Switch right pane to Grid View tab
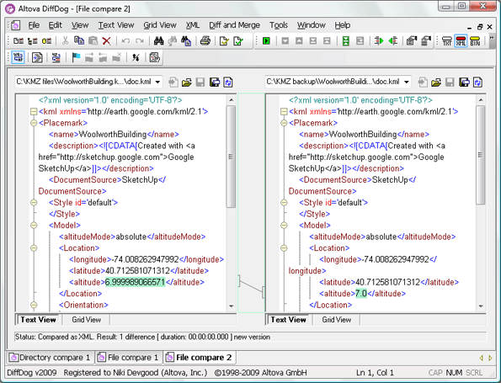501x383 pixels. point(337,320)
